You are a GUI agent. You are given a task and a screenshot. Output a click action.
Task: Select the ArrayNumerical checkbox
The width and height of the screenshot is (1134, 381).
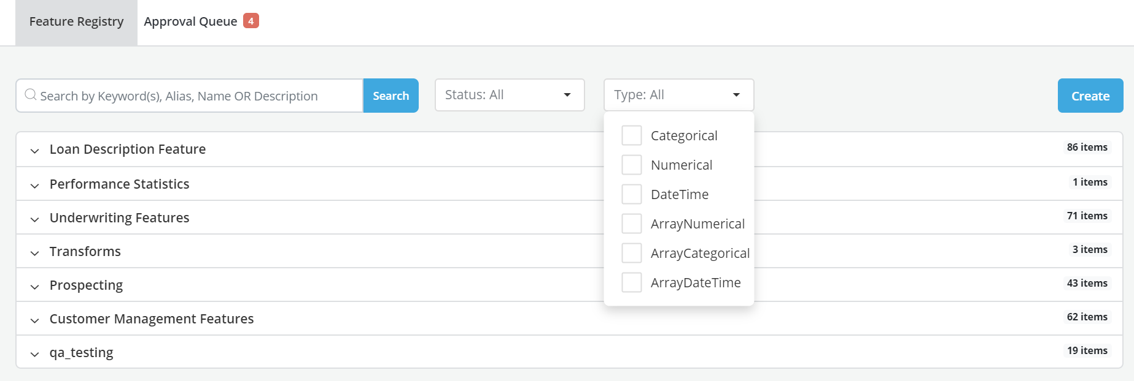point(631,224)
